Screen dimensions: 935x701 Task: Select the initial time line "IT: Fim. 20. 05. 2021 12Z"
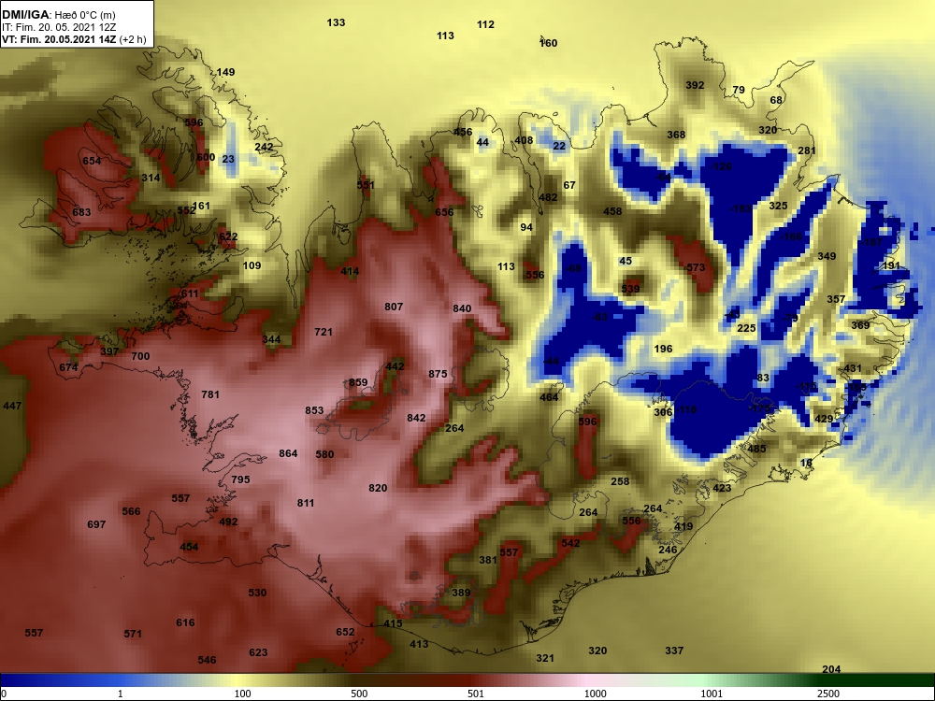[59, 27]
